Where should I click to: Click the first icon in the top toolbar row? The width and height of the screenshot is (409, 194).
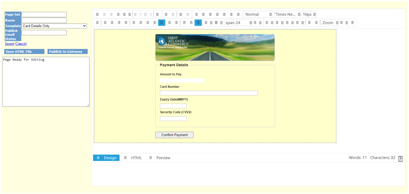click(97, 14)
